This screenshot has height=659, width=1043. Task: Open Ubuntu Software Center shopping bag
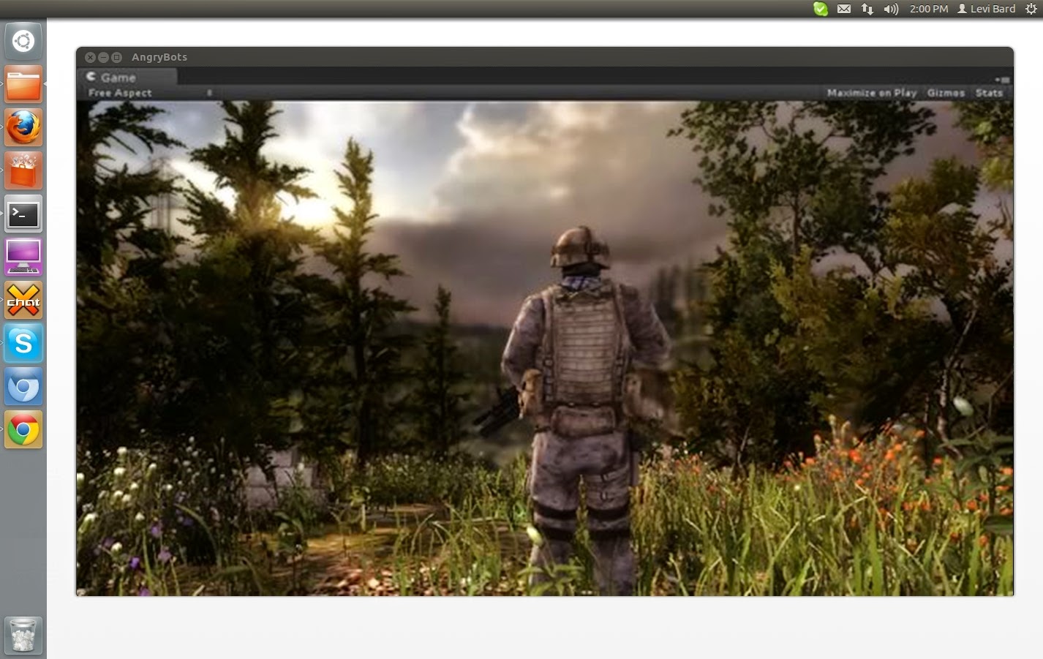point(23,170)
